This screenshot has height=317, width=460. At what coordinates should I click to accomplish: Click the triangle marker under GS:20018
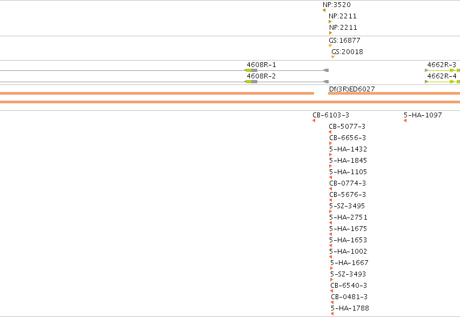pyautogui.click(x=333, y=57)
